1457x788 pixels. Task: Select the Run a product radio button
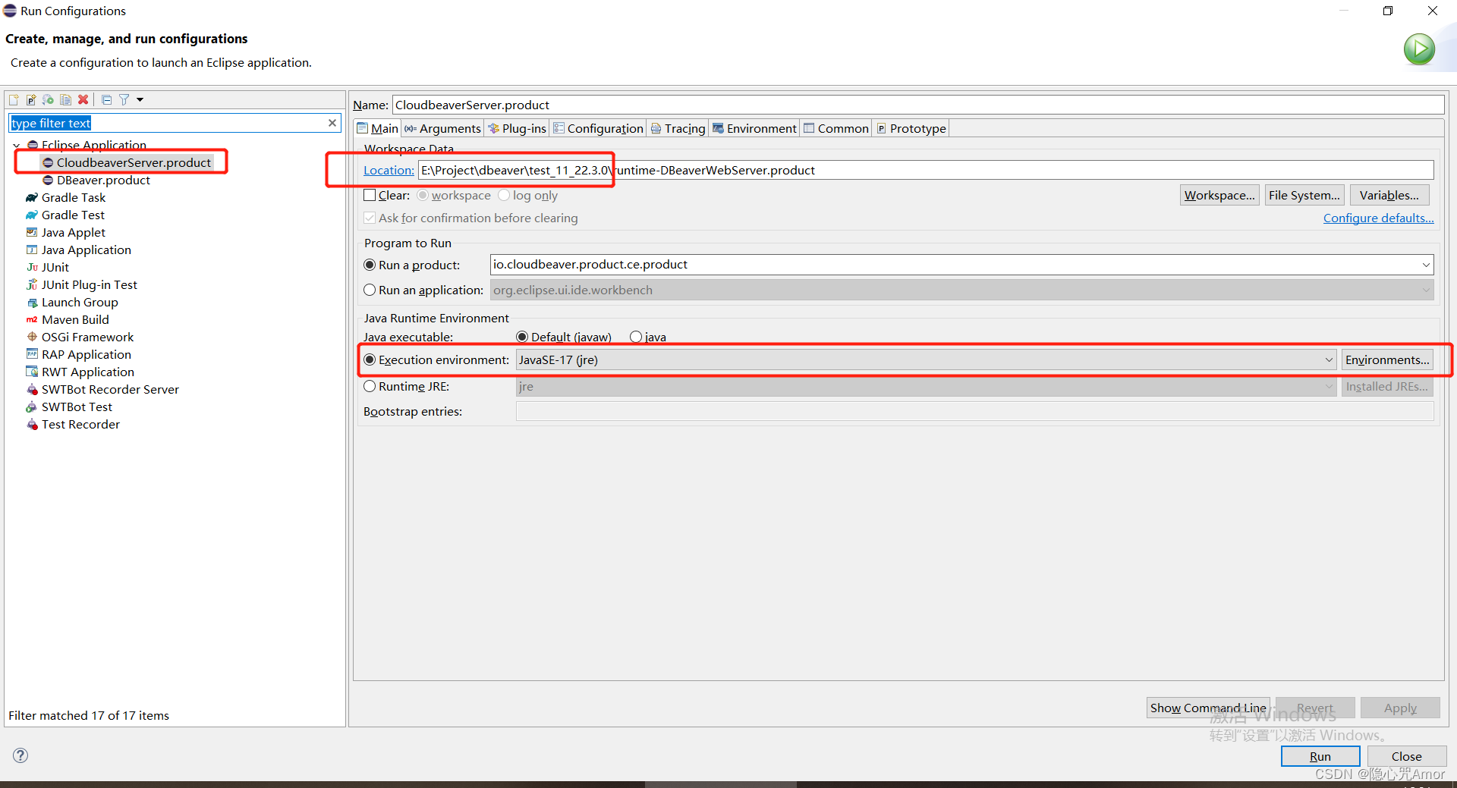click(370, 265)
